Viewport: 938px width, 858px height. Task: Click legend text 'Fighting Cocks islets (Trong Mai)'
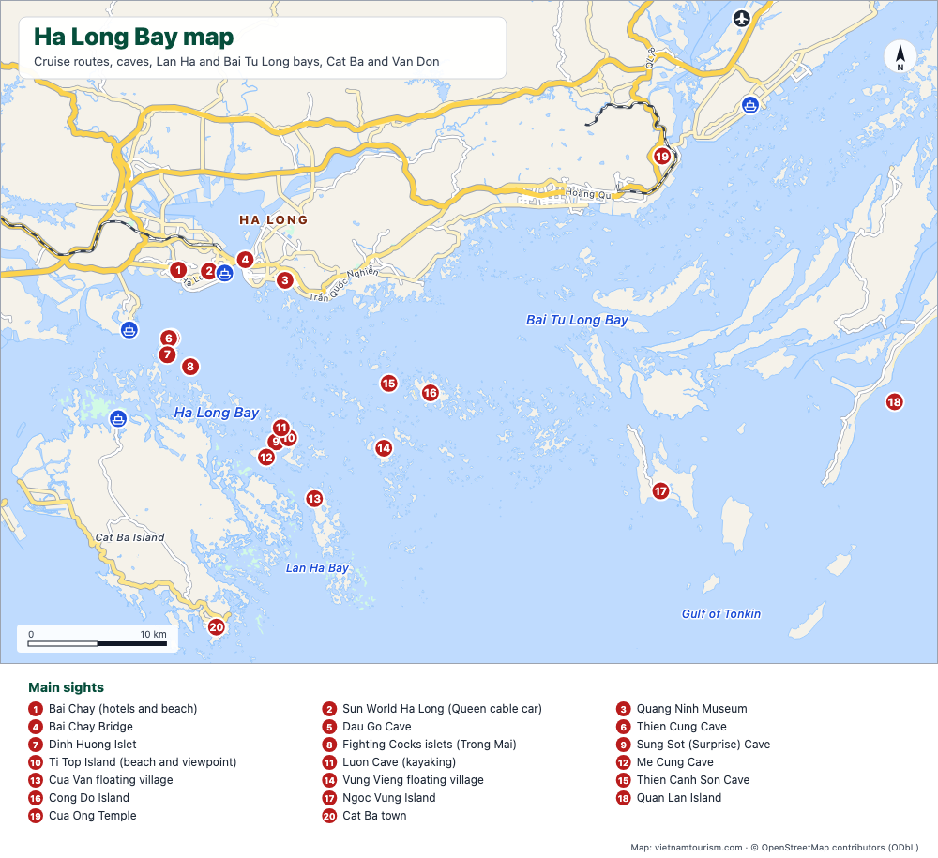[429, 745]
